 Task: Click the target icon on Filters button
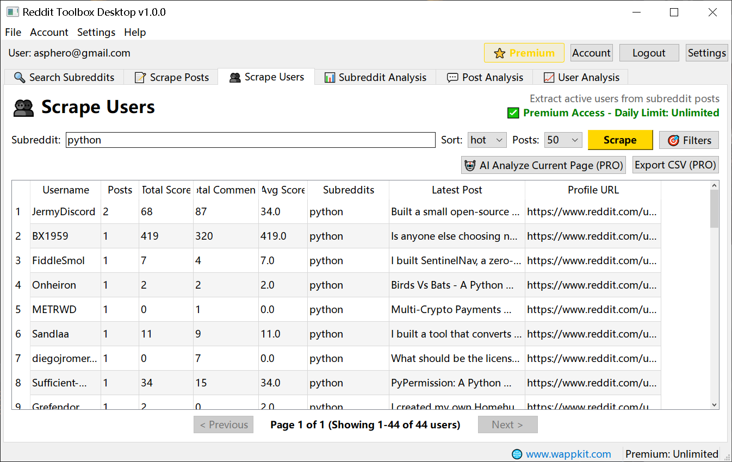[x=673, y=140]
